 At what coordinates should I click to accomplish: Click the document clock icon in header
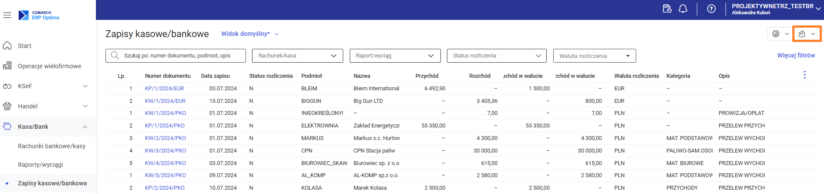(667, 9)
